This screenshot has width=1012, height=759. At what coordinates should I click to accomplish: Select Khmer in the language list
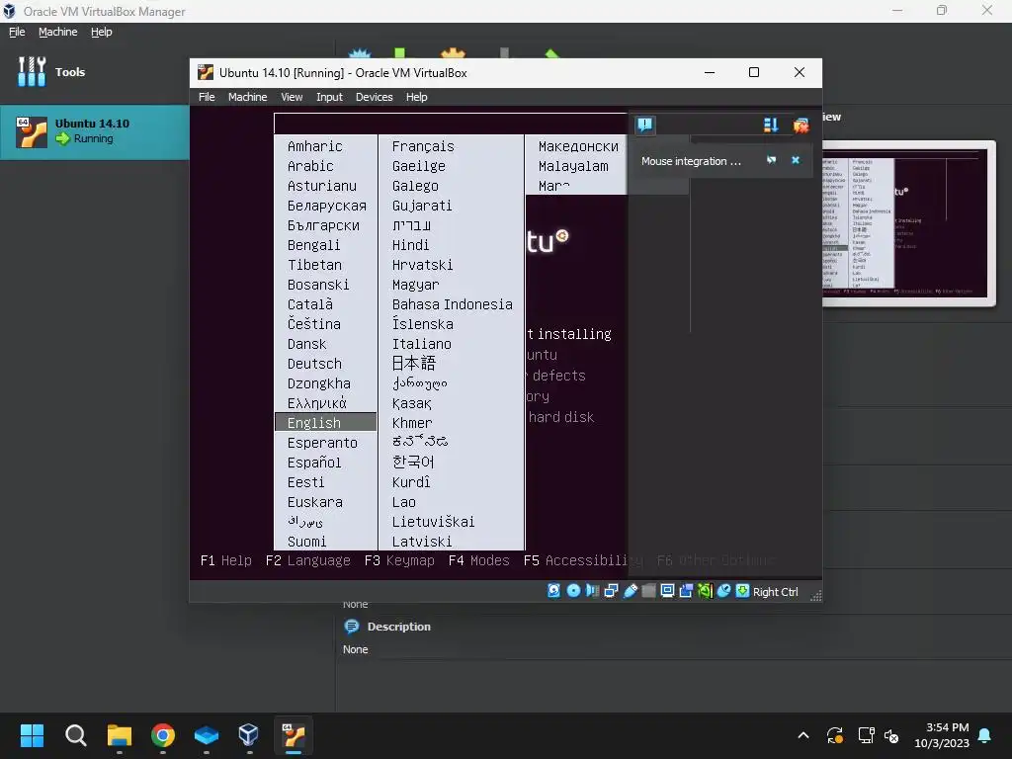412,423
